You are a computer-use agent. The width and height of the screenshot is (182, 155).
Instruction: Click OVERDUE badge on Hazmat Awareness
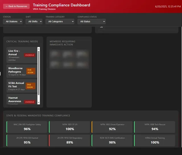coord(30,102)
